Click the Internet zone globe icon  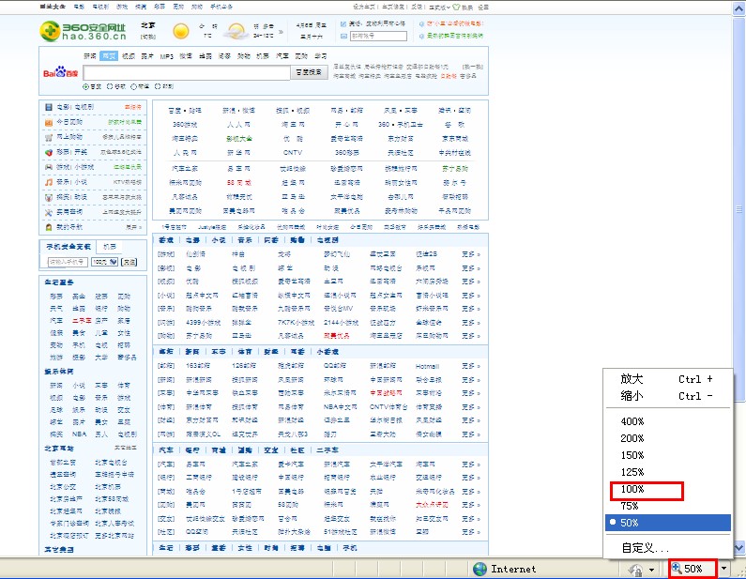(480, 569)
